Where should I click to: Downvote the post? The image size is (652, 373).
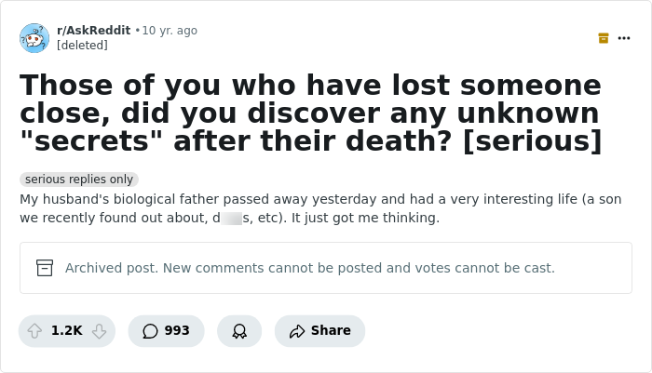[99, 331]
